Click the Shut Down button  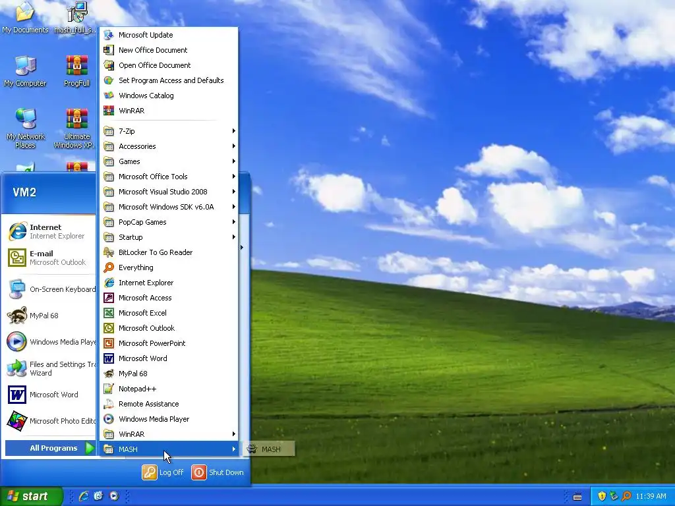(218, 472)
